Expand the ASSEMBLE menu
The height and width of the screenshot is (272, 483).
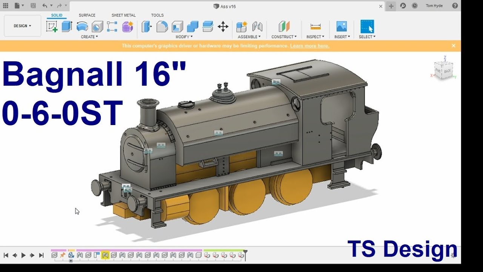point(249,37)
